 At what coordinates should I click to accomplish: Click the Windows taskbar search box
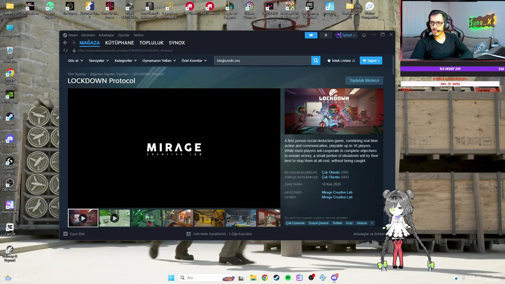tap(207, 278)
